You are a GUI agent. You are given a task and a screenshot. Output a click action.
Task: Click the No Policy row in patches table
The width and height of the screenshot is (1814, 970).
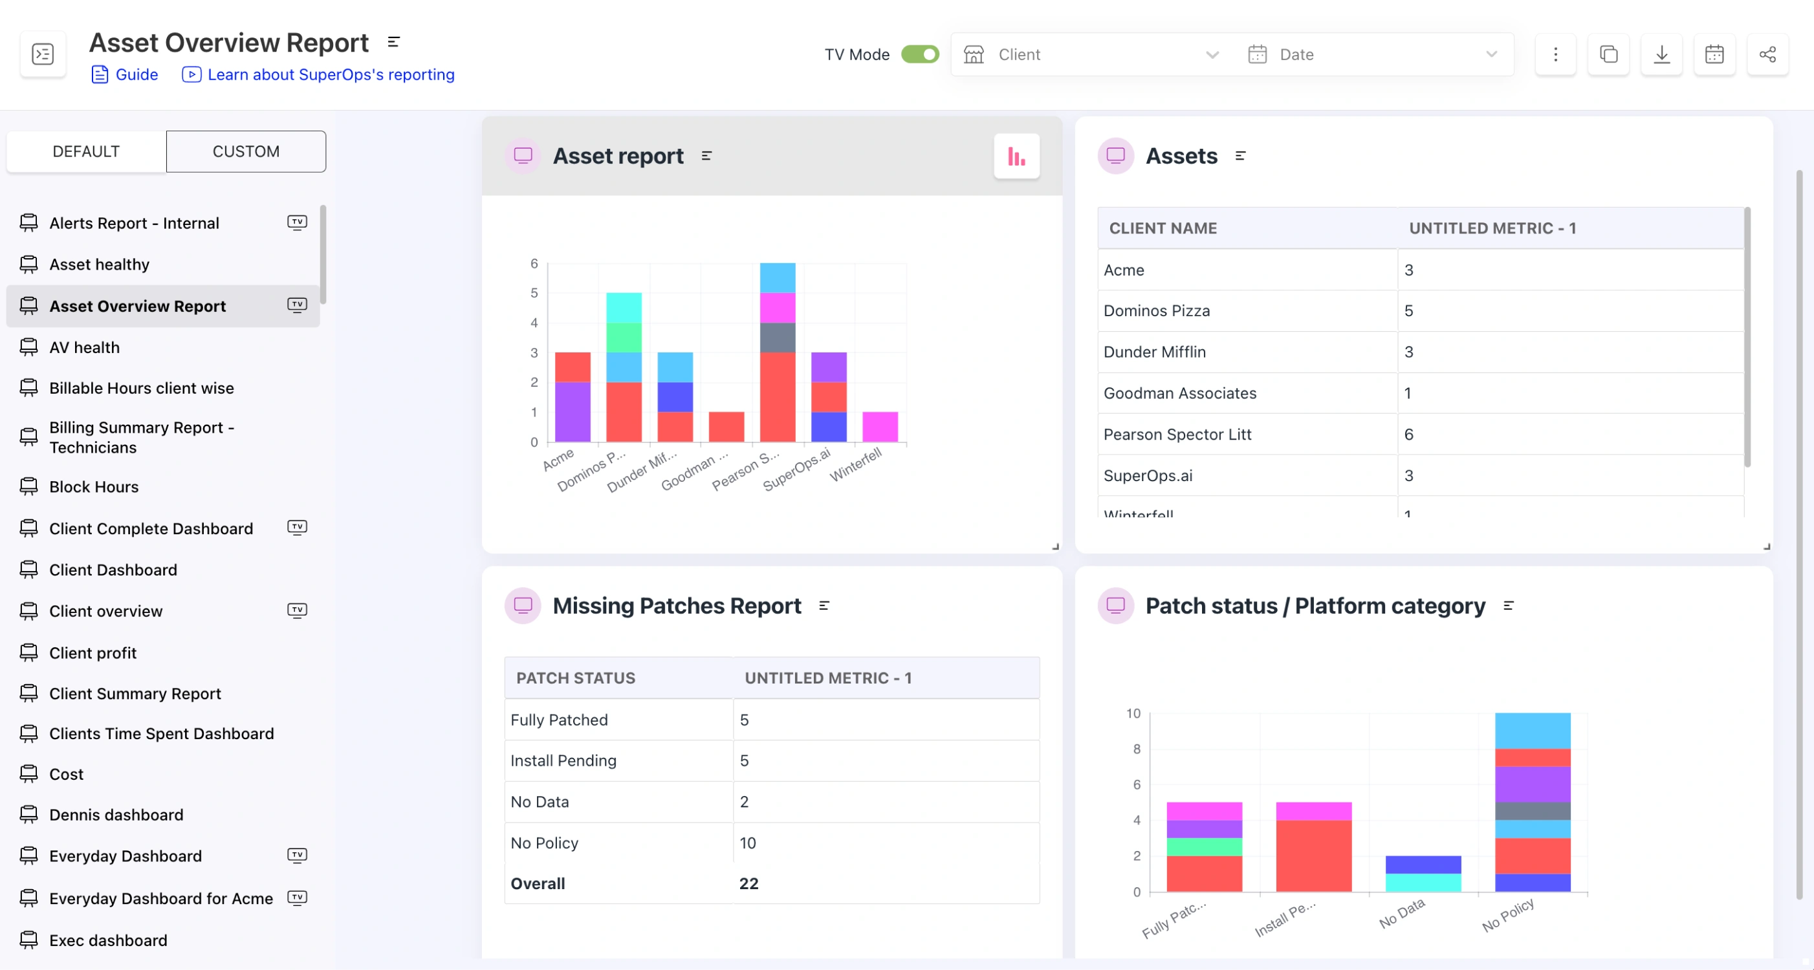[772, 843]
